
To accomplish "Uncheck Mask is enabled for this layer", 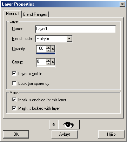I will tap(14, 100).
